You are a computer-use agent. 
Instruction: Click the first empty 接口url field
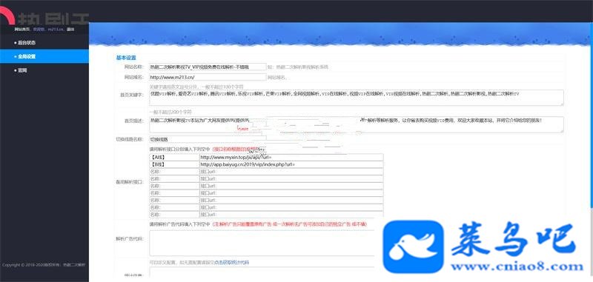click(x=291, y=172)
